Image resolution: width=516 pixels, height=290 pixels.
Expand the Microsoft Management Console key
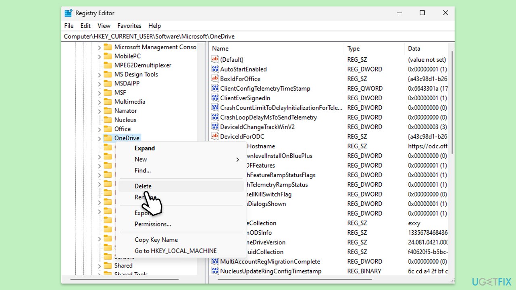pos(99,47)
